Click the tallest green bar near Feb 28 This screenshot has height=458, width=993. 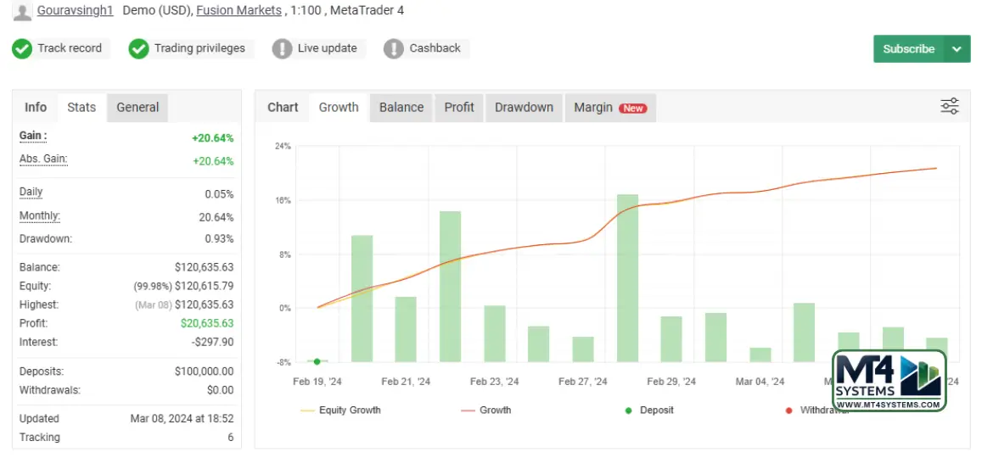click(627, 278)
